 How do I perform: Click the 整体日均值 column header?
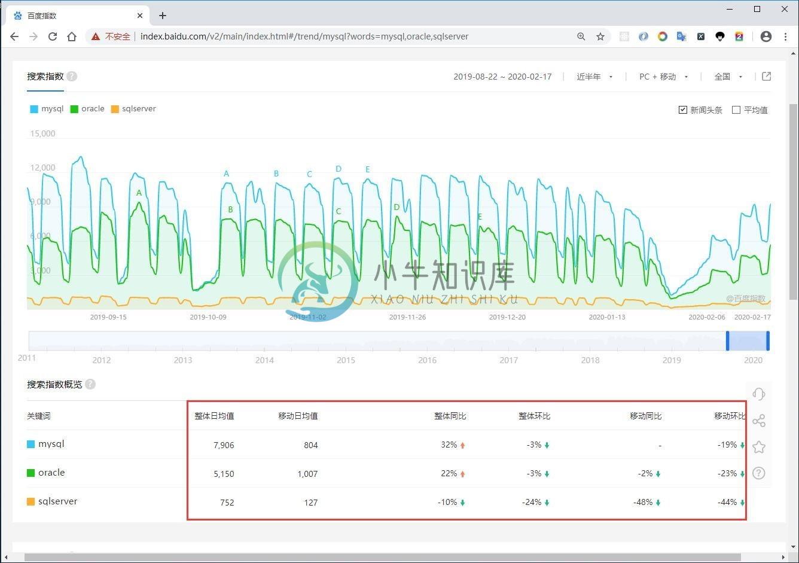[x=214, y=416]
